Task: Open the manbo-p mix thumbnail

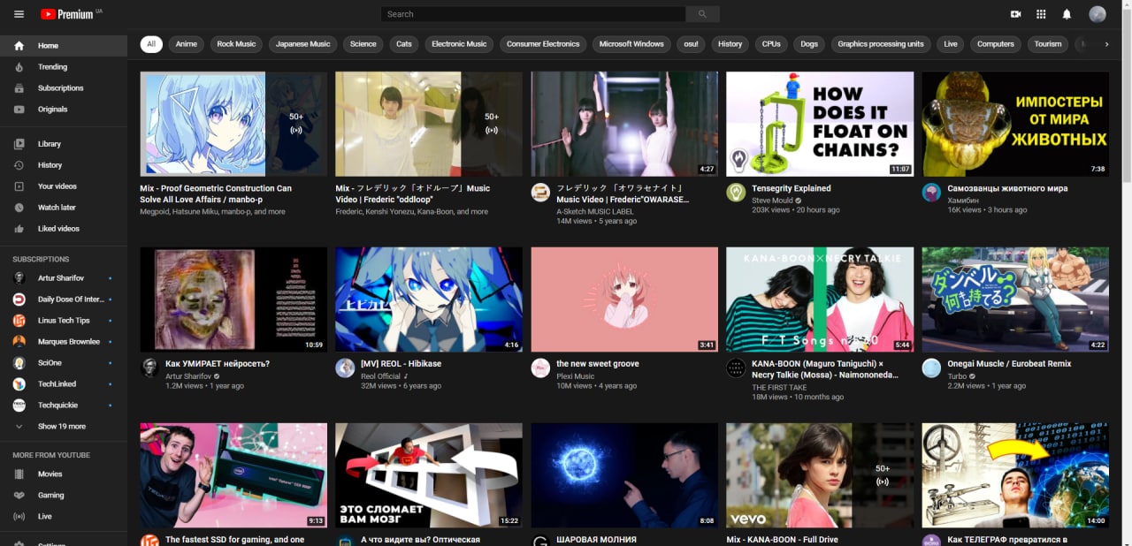Action: click(233, 124)
